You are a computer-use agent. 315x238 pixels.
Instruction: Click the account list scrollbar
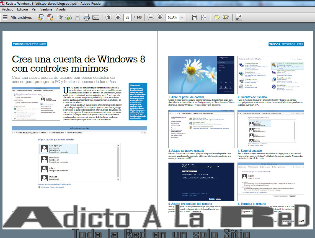(x=118, y=163)
